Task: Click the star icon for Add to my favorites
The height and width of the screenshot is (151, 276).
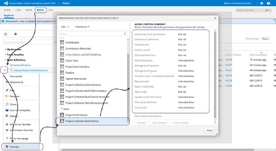Action: (7, 124)
